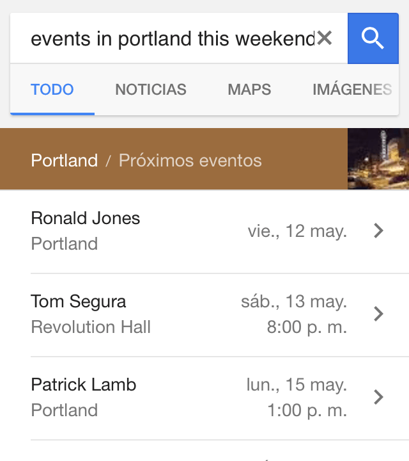Switch to the TODO tab
Screen dimensions: 409x461
point(52,90)
